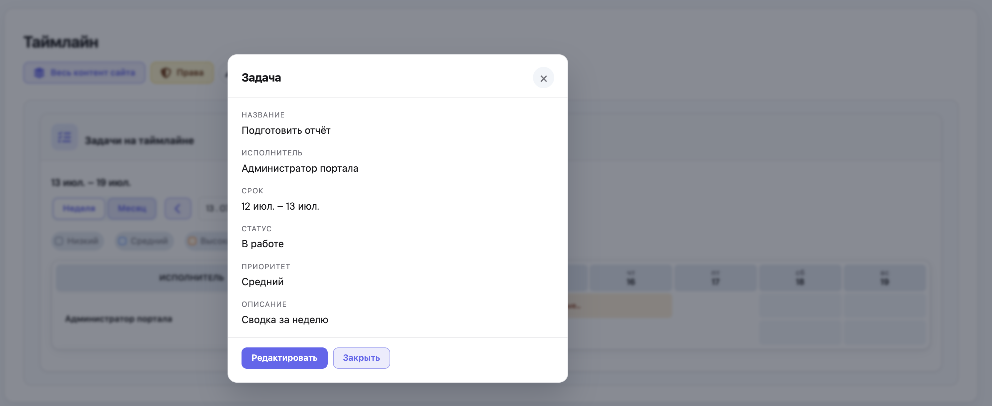Click the database icon in 'Весь контент сайта'
Viewport: 992px width, 406px height.
tap(39, 73)
